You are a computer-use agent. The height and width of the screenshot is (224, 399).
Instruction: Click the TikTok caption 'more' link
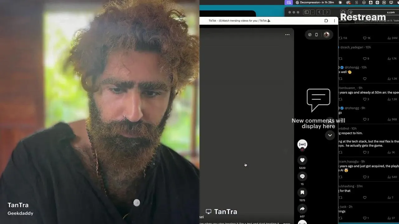click(286, 223)
